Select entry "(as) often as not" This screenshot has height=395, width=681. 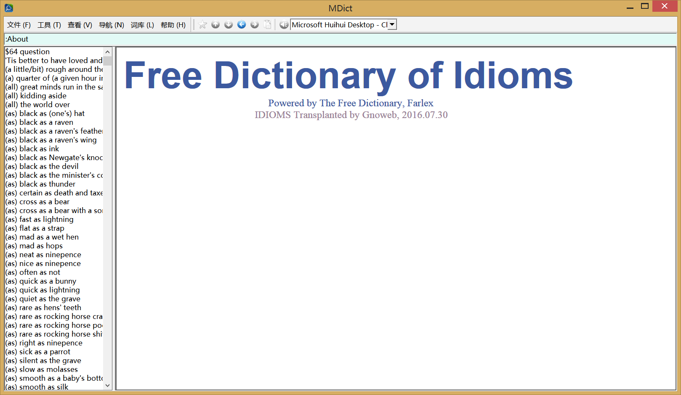32,272
